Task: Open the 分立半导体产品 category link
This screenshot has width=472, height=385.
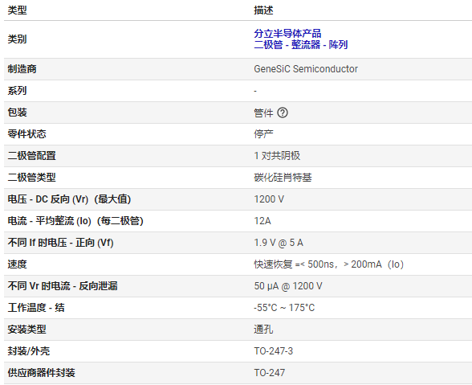Action: click(x=287, y=33)
